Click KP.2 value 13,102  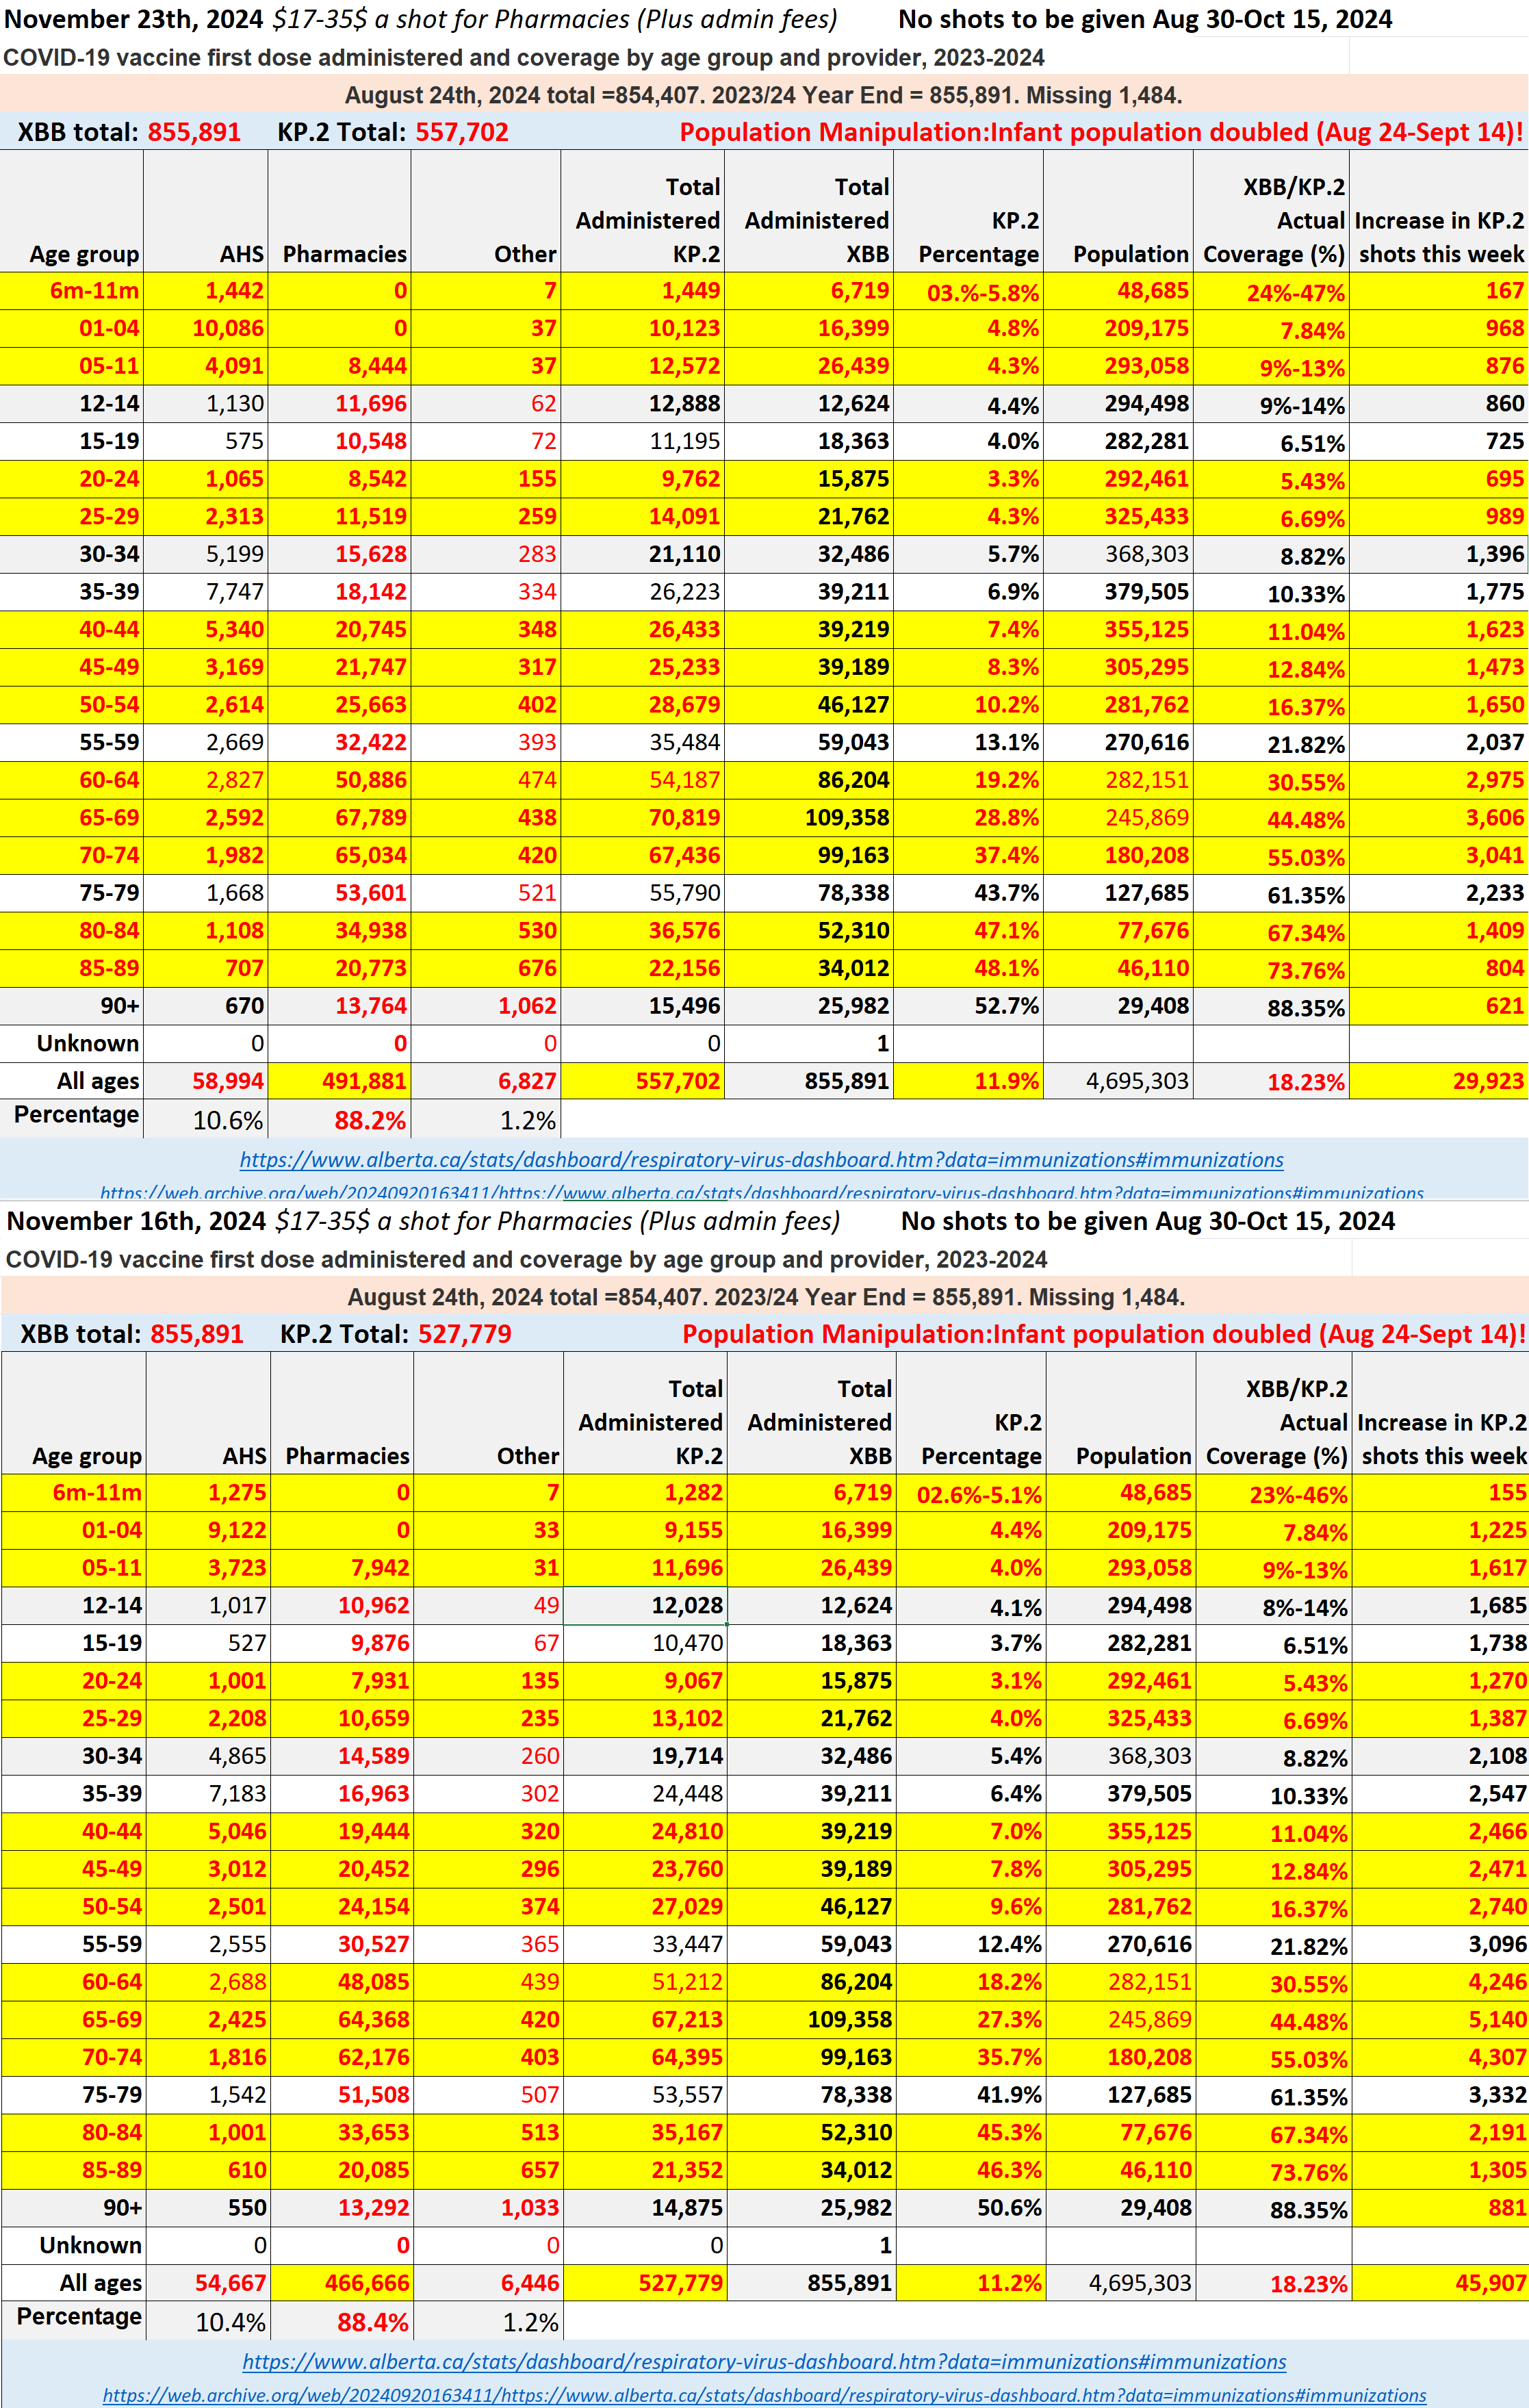click(x=646, y=1719)
